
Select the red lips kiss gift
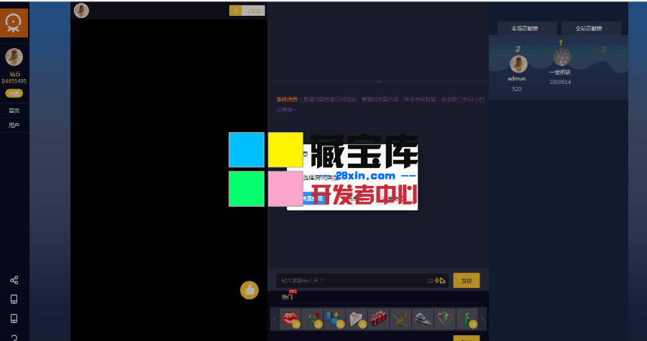tap(290, 319)
